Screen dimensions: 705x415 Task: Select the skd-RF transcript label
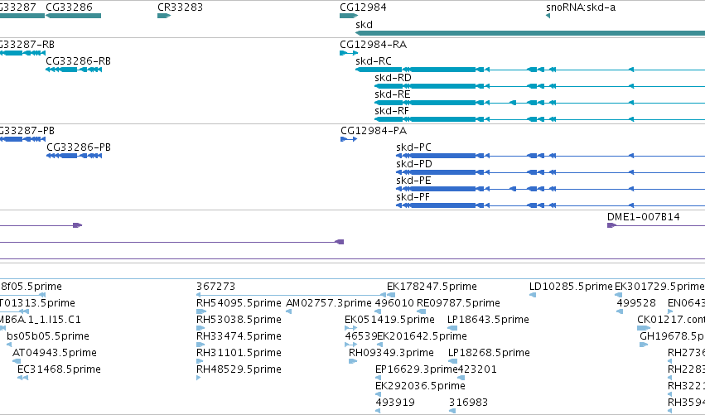click(392, 111)
